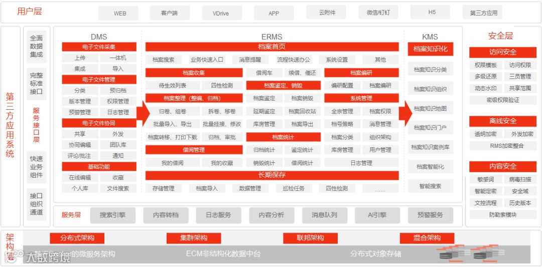The height and width of the screenshot is (267, 542).
Task: Select the 预归档 box
Action: tap(118, 91)
